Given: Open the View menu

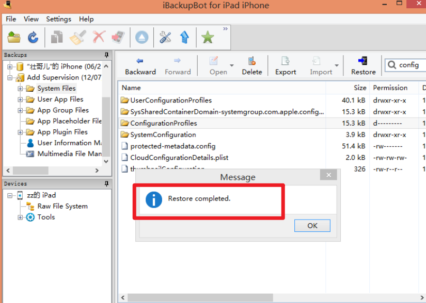Looking at the screenshot, I should tap(31, 19).
